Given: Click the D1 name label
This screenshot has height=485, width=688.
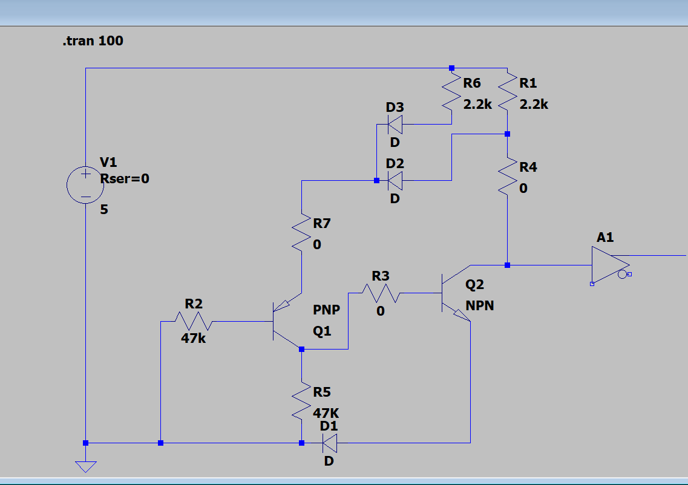Looking at the screenshot, I should click(329, 426).
